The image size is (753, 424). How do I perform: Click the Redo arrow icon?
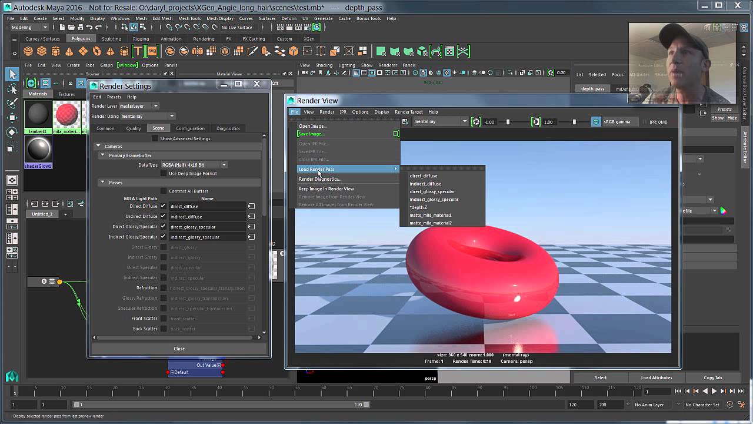pyautogui.click(x=98, y=27)
